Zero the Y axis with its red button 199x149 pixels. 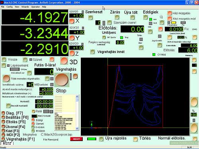pyautogui.click(x=72, y=38)
